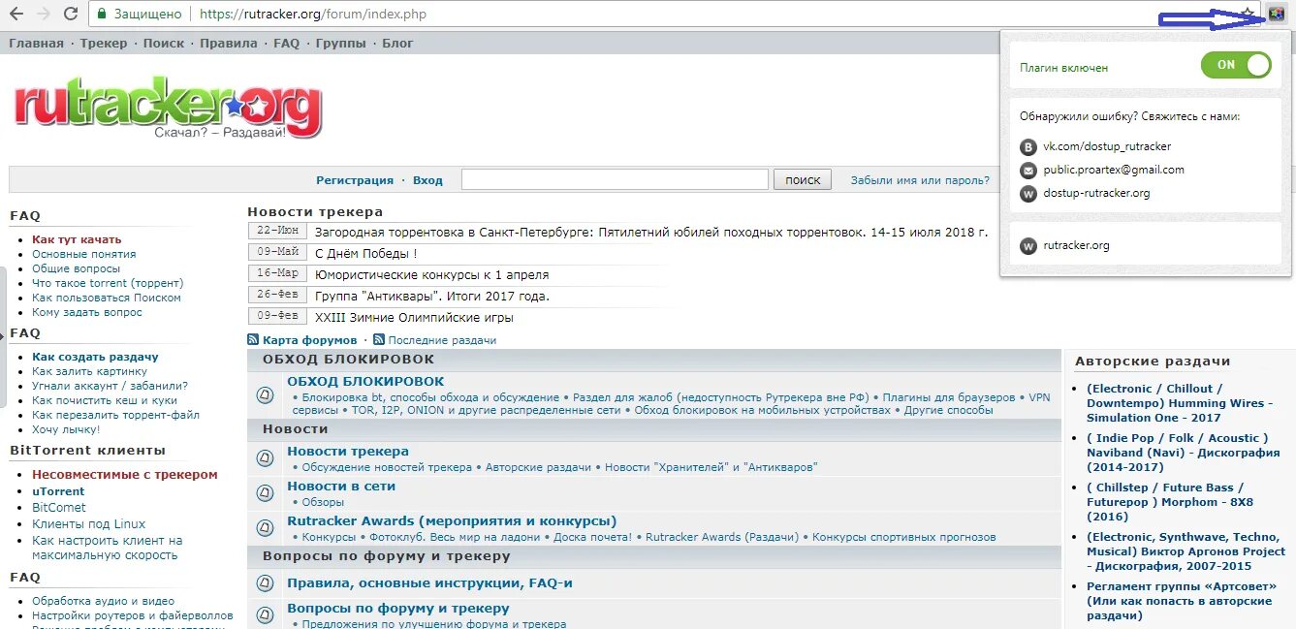This screenshot has height=629, width=1296.
Task: Open news XXIII Зимние Олимпийские игры
Action: (x=414, y=318)
